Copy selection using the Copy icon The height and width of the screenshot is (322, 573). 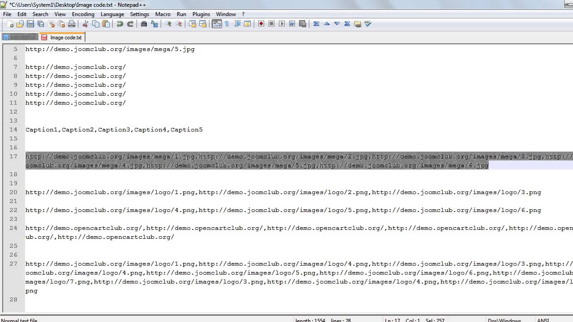point(96,24)
